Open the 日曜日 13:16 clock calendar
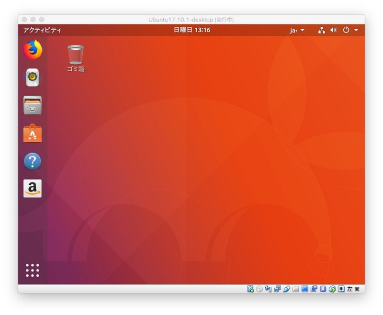383x315 pixels. [192, 30]
